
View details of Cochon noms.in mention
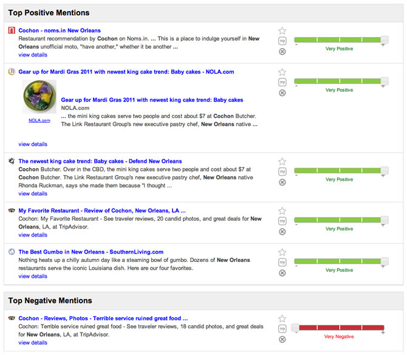point(33,55)
